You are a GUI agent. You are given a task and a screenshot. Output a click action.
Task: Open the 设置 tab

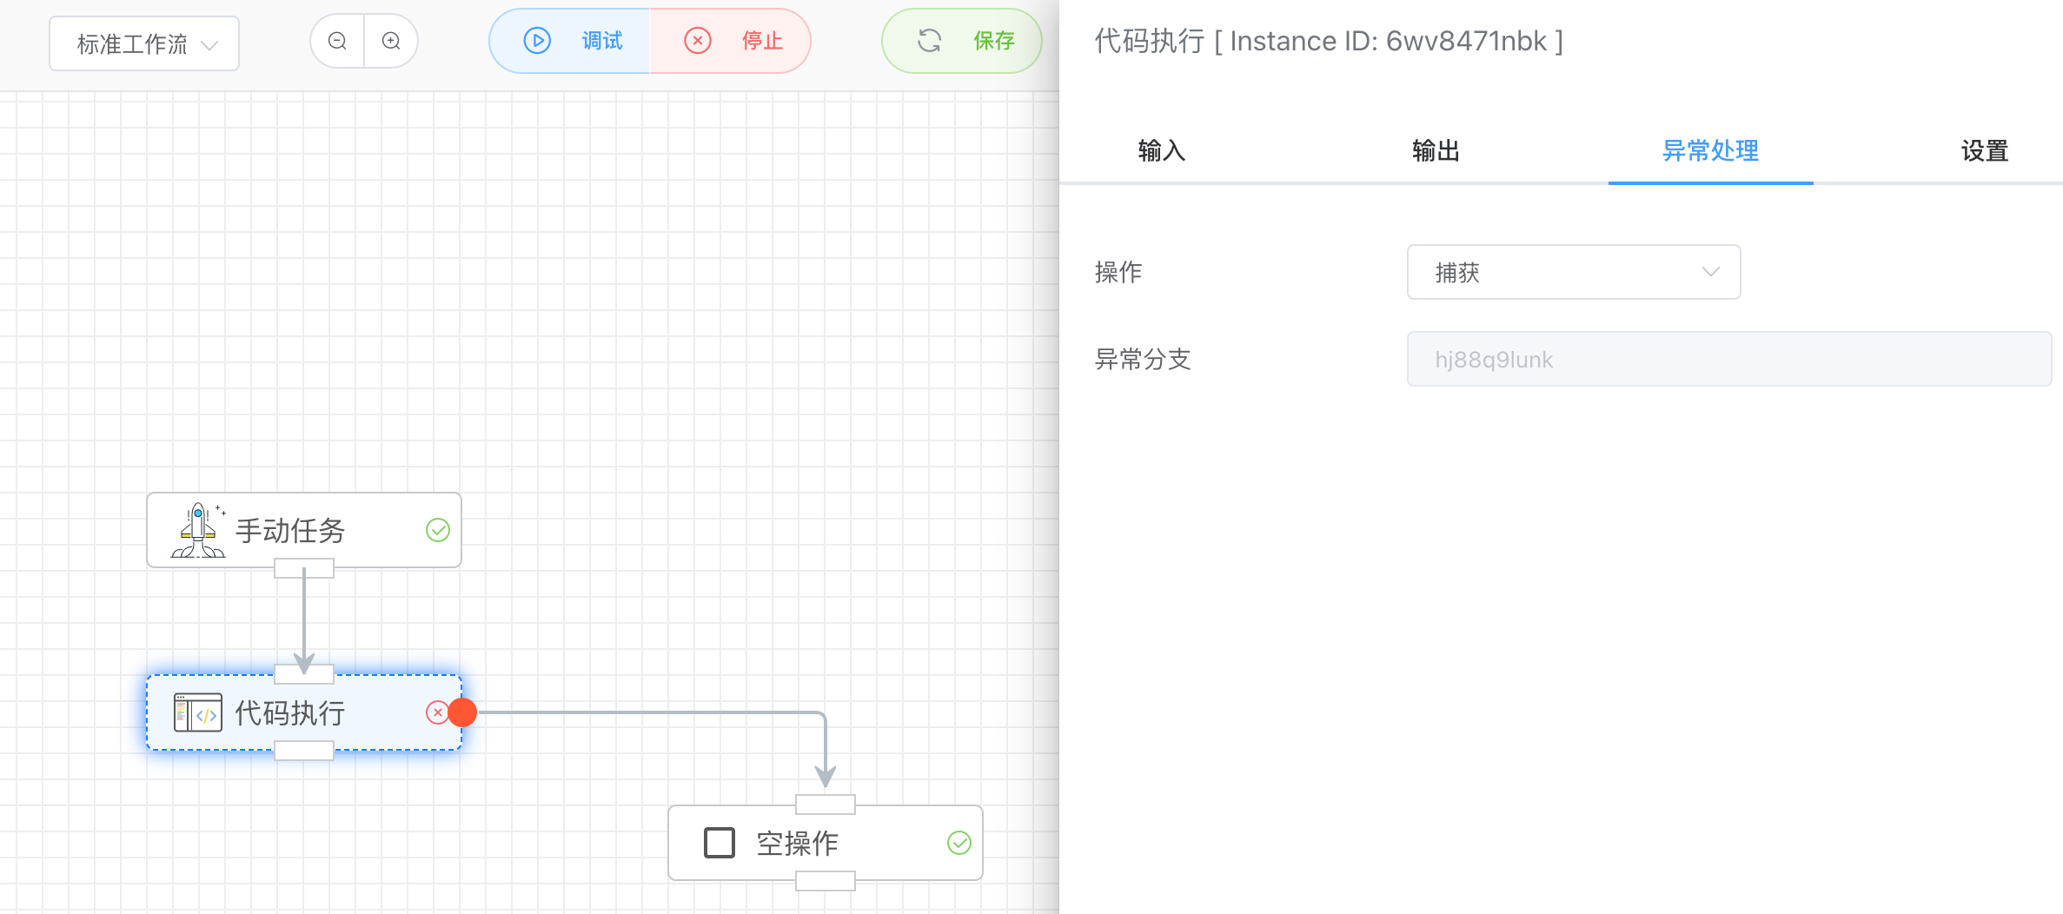tap(1984, 151)
